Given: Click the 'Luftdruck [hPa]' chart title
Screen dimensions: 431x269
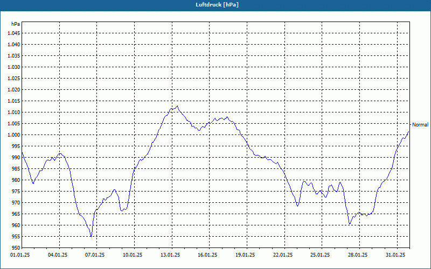Looking at the screenshot, I should (x=217, y=5).
